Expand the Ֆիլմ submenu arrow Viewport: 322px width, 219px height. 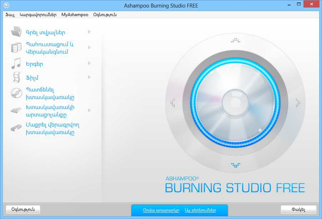tap(89, 77)
